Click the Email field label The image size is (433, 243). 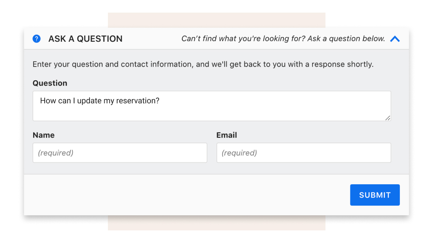coord(227,135)
